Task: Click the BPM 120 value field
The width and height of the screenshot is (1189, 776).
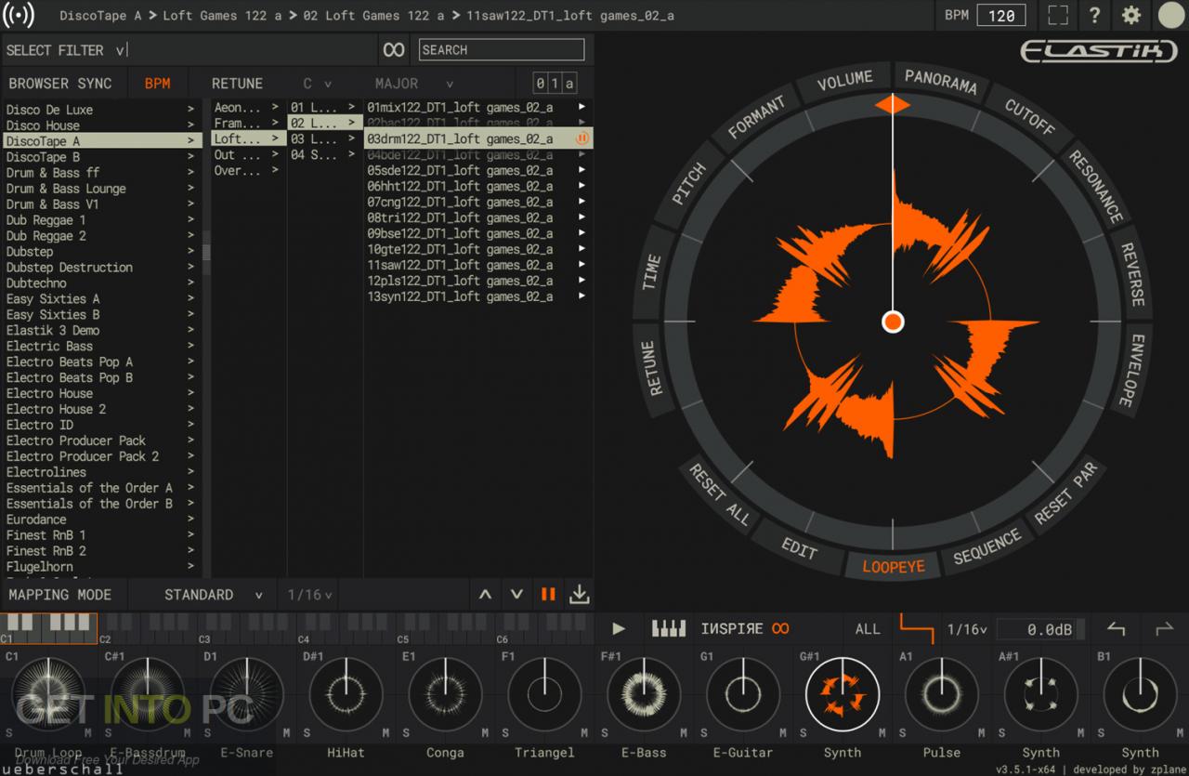Action: 1001,16
